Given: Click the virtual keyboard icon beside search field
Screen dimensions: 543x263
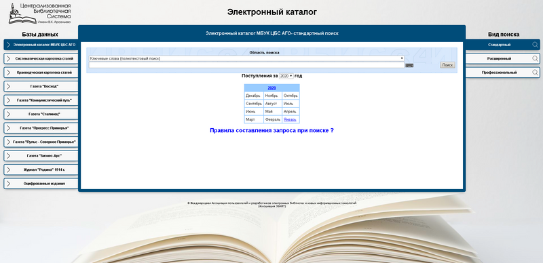Looking at the screenshot, I should (409, 65).
